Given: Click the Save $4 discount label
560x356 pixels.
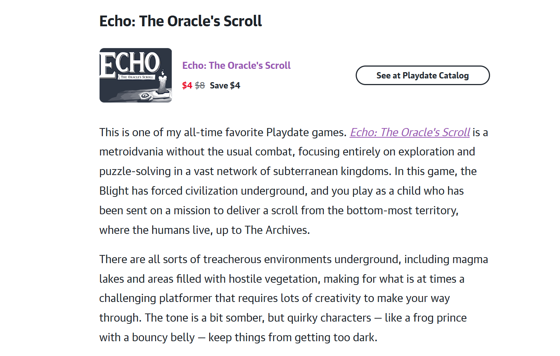Looking at the screenshot, I should pos(225,85).
